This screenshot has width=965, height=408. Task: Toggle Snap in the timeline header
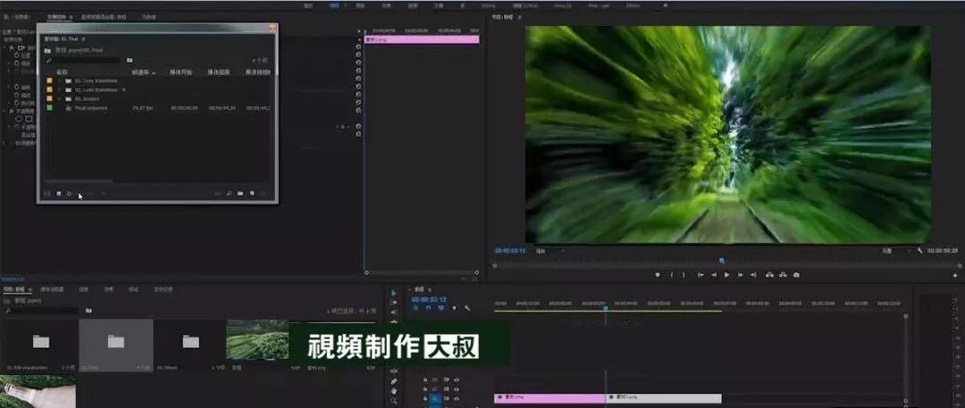428,308
